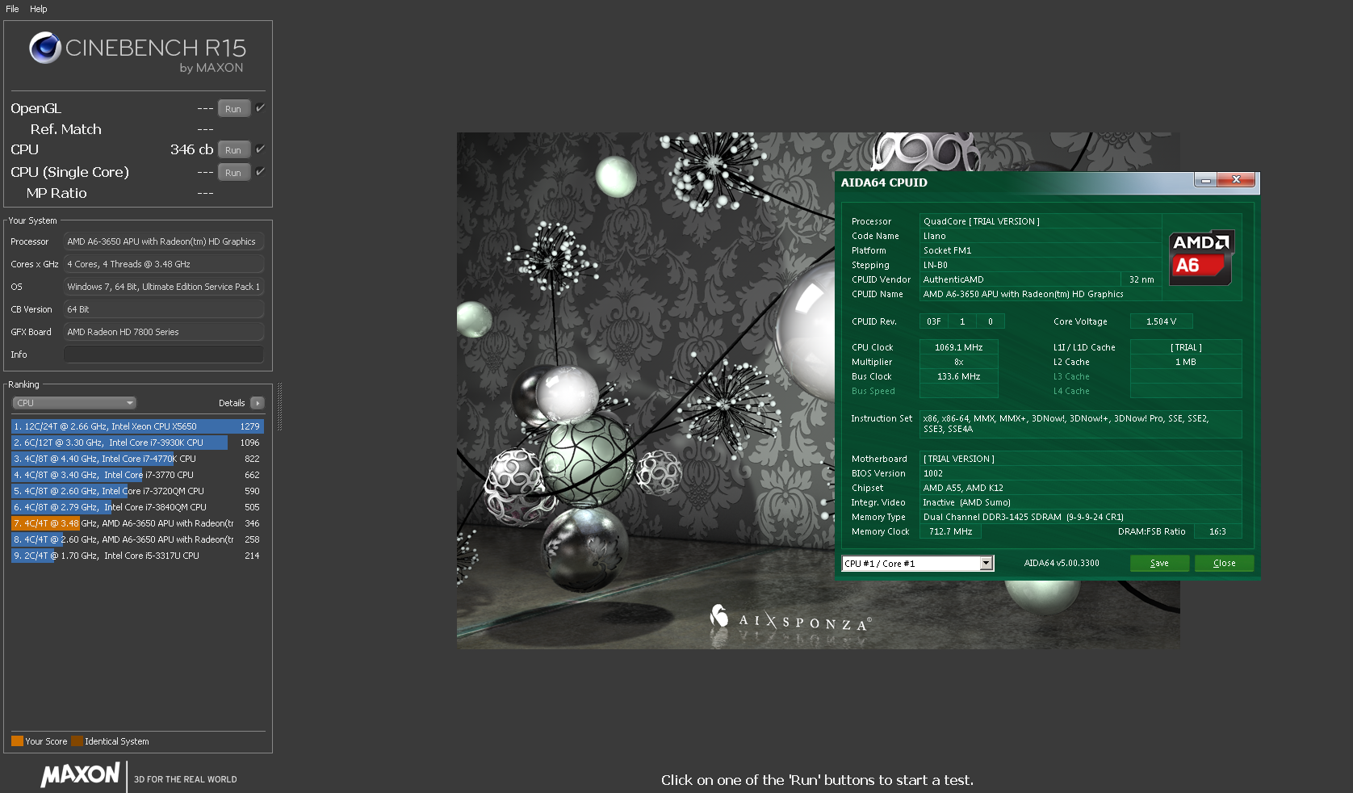Click the OS value field
The width and height of the screenshot is (1353, 793).
pyautogui.click(x=163, y=287)
